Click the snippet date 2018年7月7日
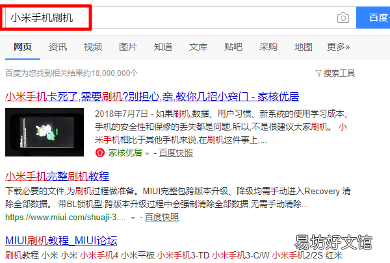The image size is (390, 263). 122,114
